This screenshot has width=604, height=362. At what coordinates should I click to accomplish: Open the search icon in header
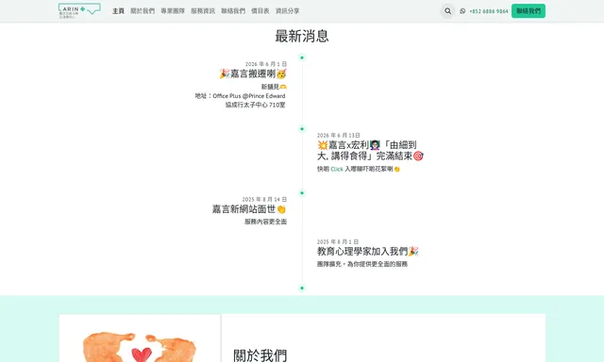coord(447,11)
